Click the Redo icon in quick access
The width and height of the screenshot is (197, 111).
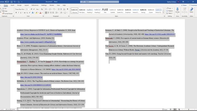coord(19,2)
